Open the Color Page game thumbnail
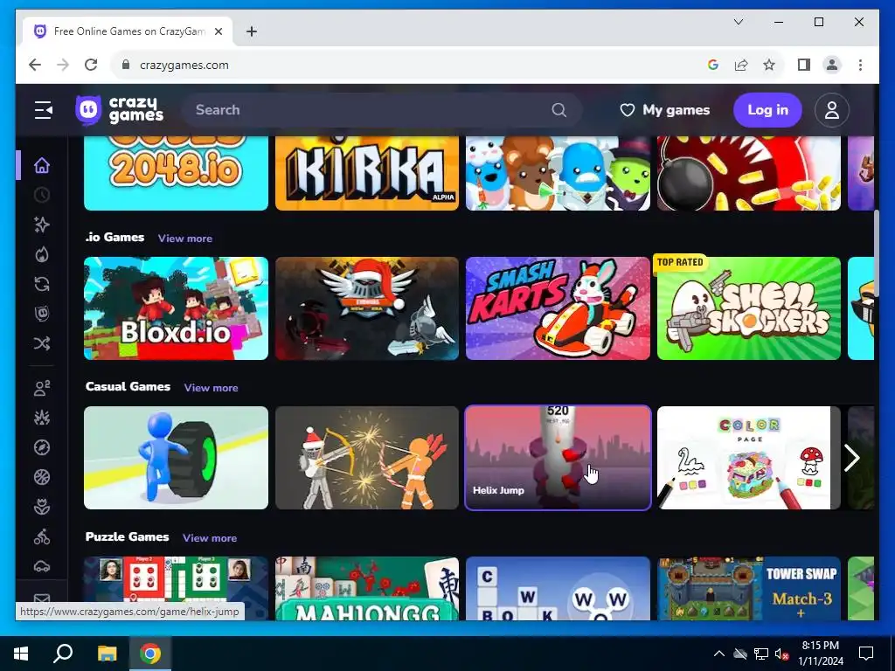Viewport: 895px width, 671px height. pos(749,458)
